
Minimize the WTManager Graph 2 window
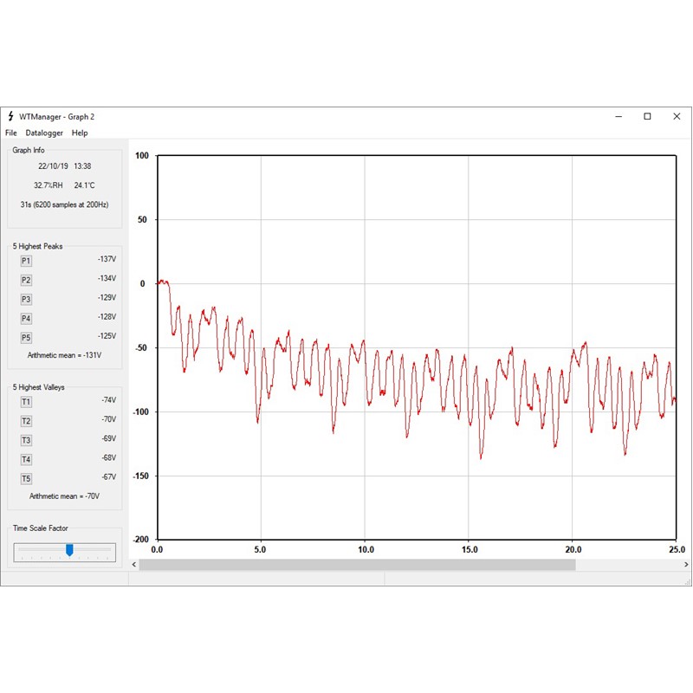tap(618, 117)
